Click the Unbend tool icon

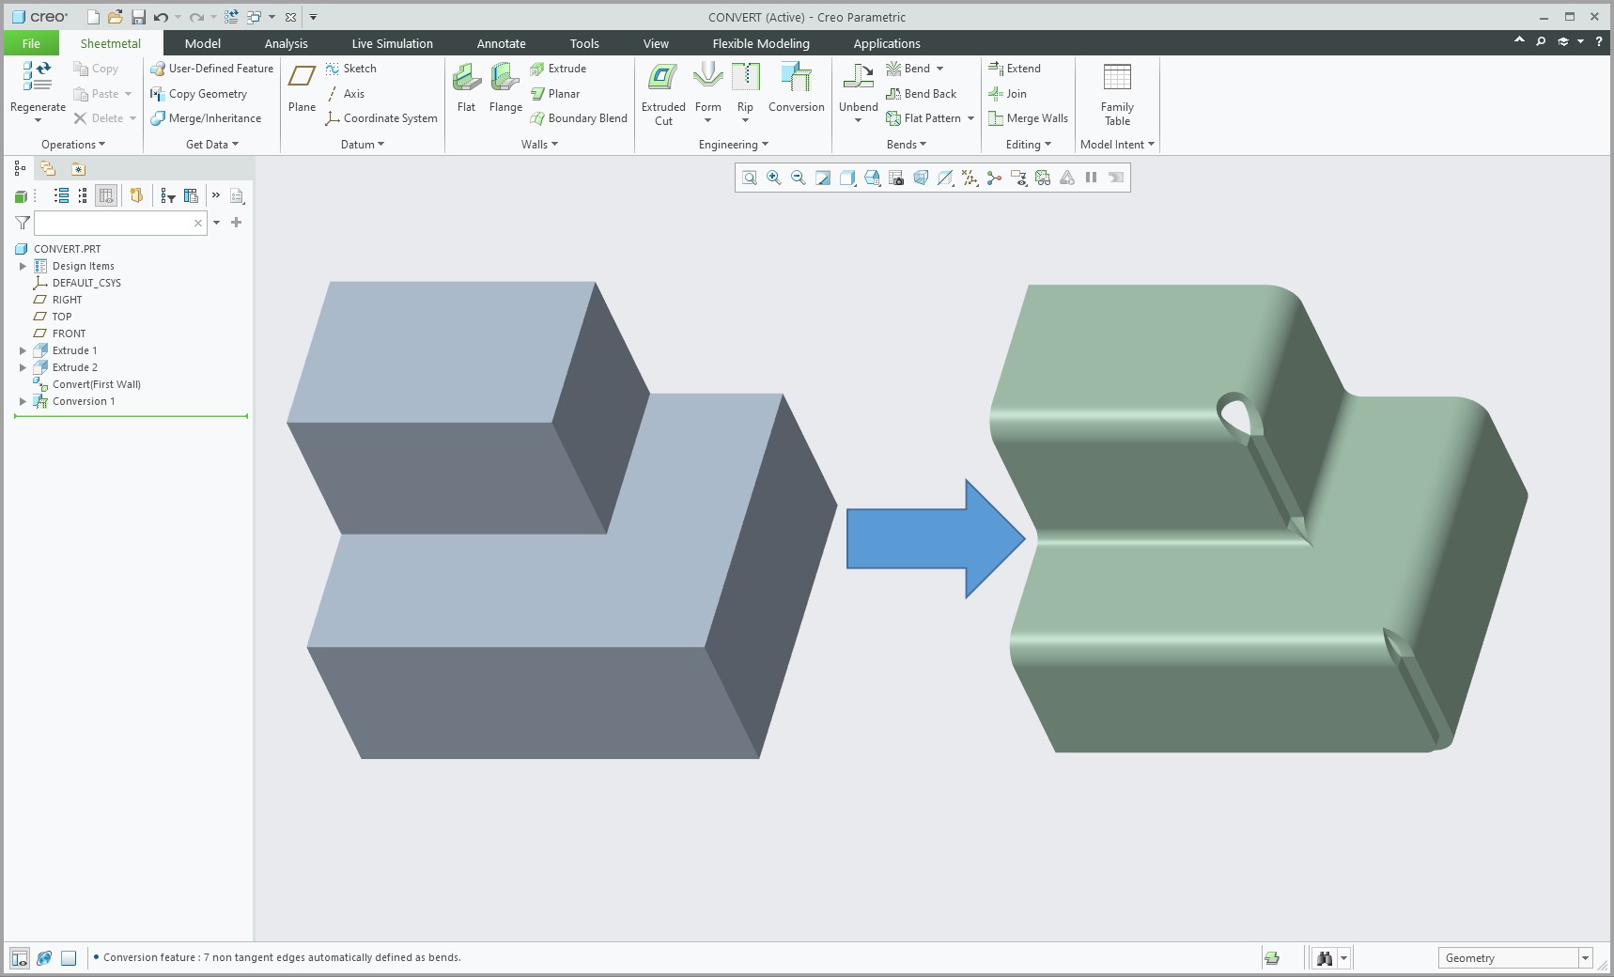pyautogui.click(x=858, y=77)
